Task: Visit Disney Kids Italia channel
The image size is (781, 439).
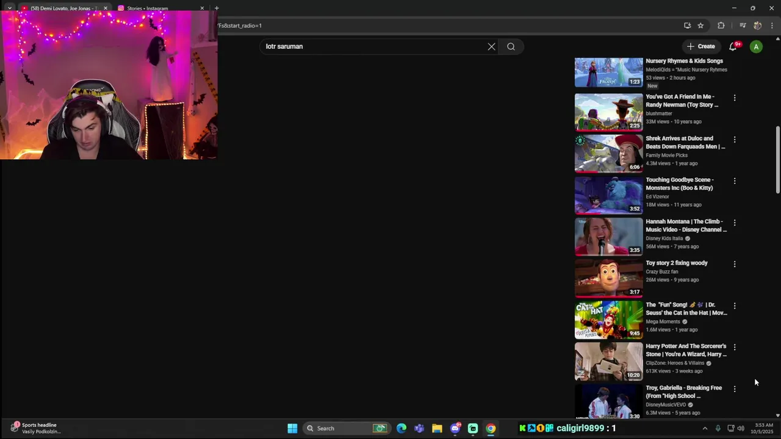Action: (x=664, y=238)
